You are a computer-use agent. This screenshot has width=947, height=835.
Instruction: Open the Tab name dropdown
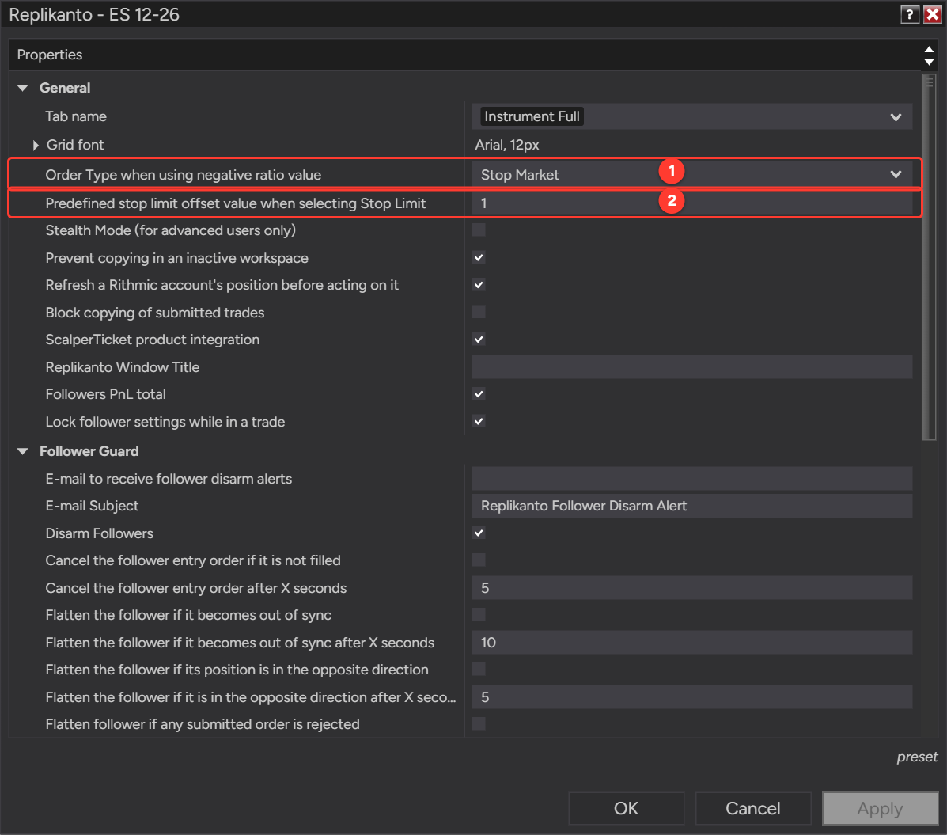click(x=692, y=116)
